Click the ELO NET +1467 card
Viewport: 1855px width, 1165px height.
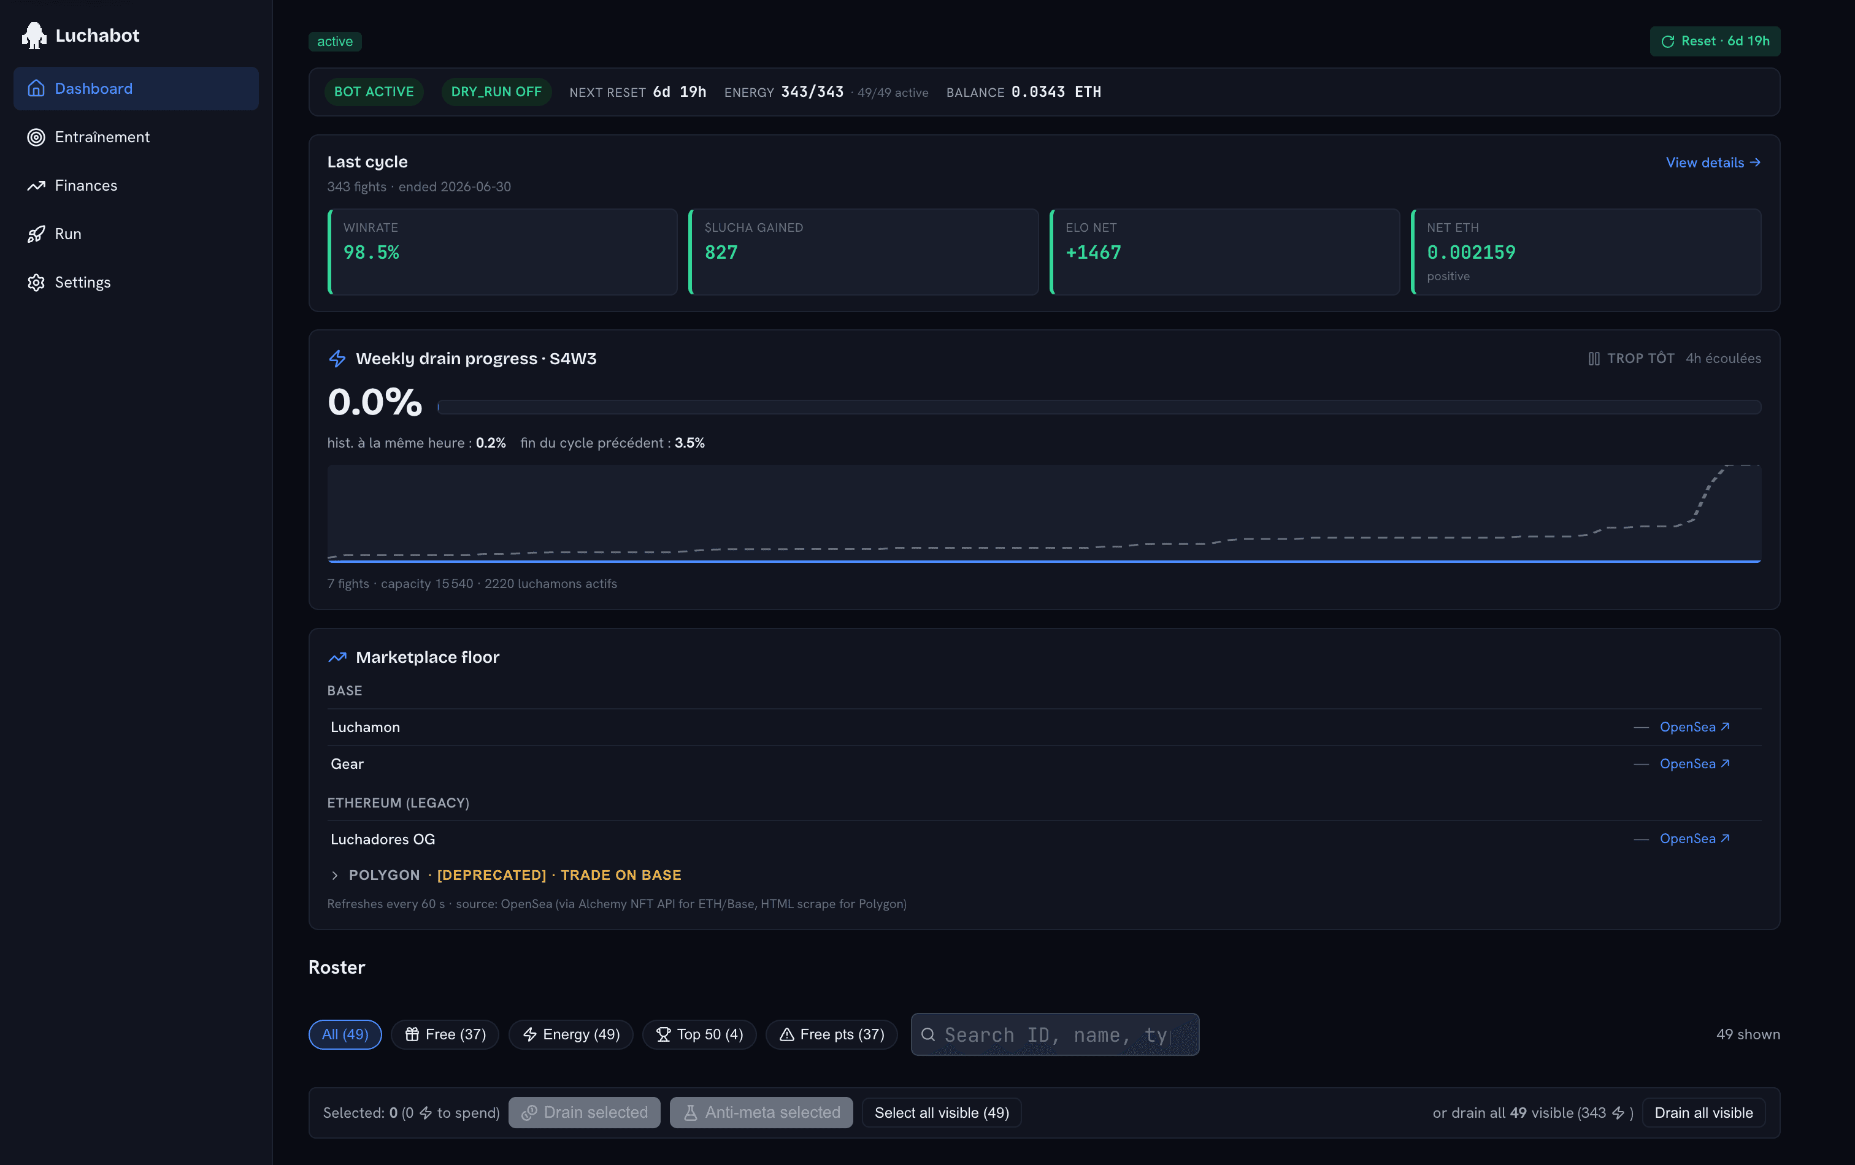coord(1224,252)
